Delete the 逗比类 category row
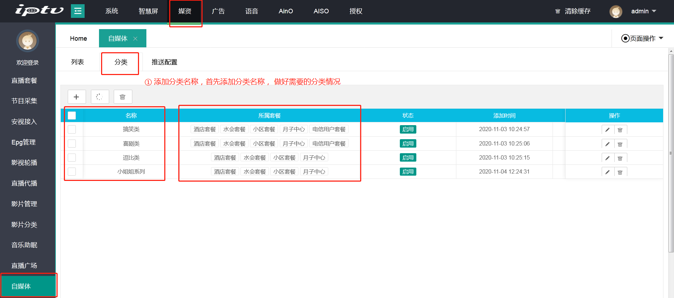 620,158
